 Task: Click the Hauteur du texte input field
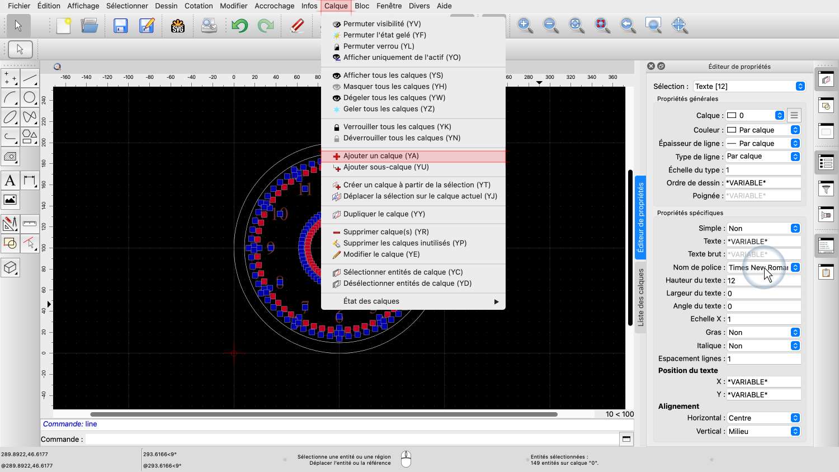763,281
